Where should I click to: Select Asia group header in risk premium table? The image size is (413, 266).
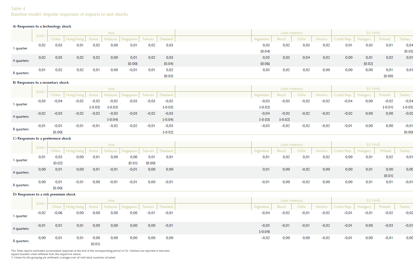[111, 201]
